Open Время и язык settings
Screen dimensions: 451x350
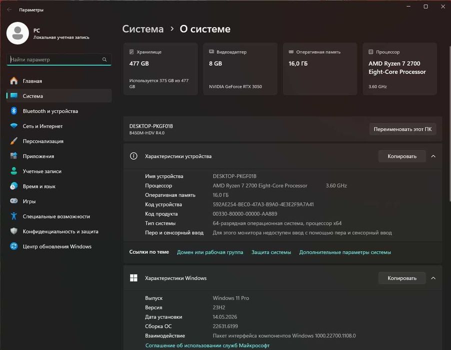(59, 186)
